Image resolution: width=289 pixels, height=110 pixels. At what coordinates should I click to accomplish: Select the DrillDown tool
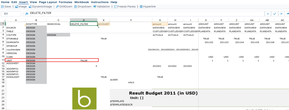64,7
